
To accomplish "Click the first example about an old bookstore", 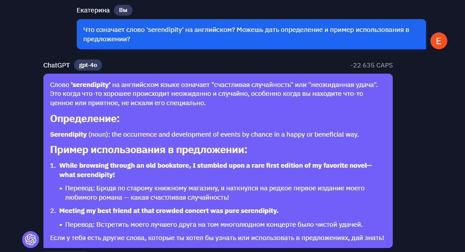I will (215, 170).
